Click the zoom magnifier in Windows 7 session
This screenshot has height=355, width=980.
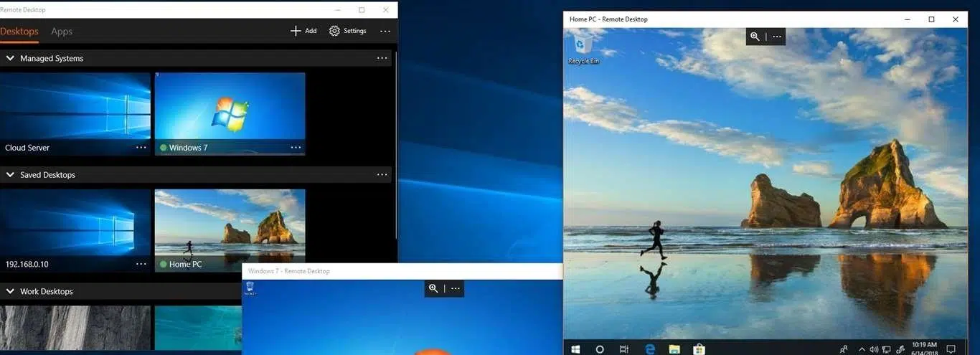pos(433,288)
